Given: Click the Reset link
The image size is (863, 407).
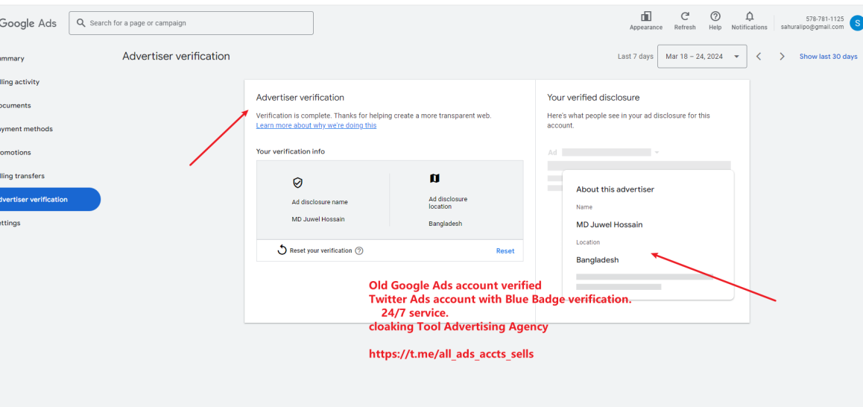Looking at the screenshot, I should [x=505, y=250].
